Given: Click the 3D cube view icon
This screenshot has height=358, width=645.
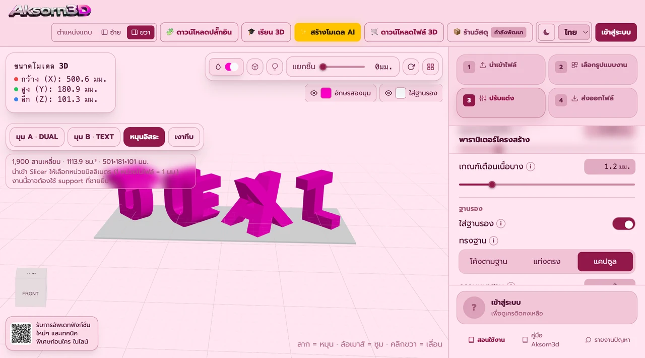Looking at the screenshot, I should coord(255,67).
